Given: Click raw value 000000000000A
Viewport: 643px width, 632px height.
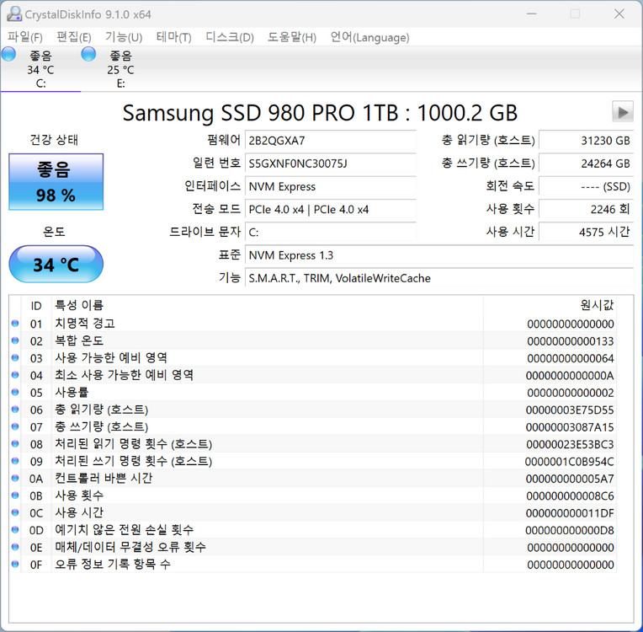Looking at the screenshot, I should point(570,376).
